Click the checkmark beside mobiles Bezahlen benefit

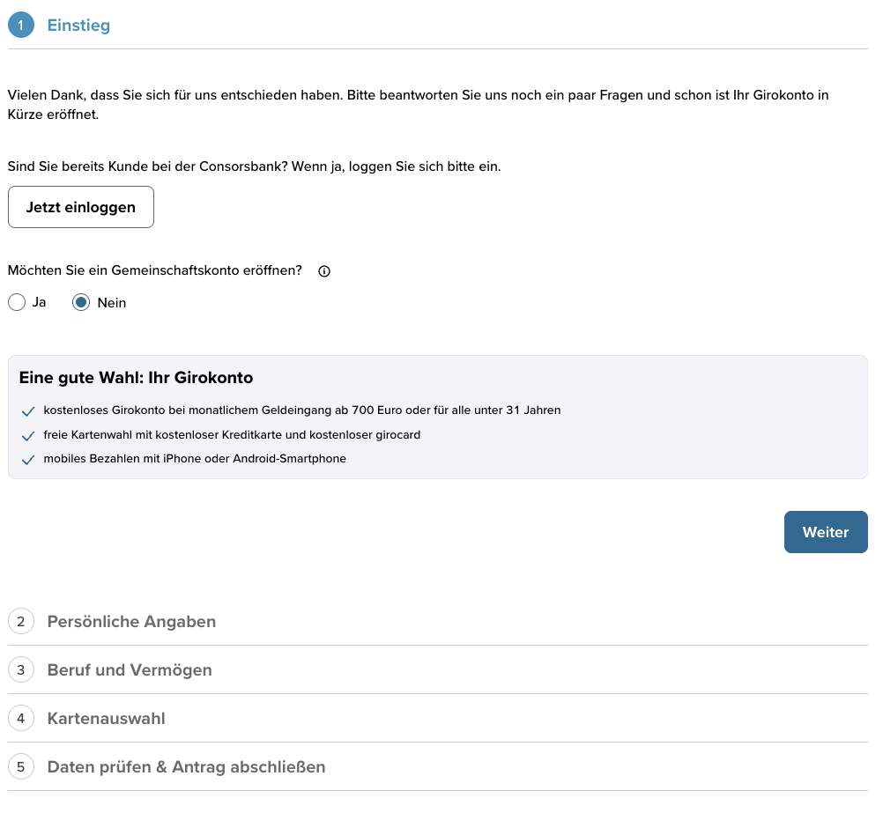coord(28,459)
